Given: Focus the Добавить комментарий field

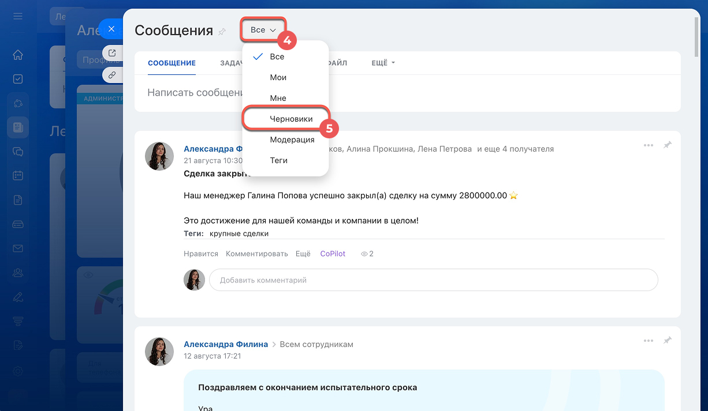Looking at the screenshot, I should click(x=433, y=280).
